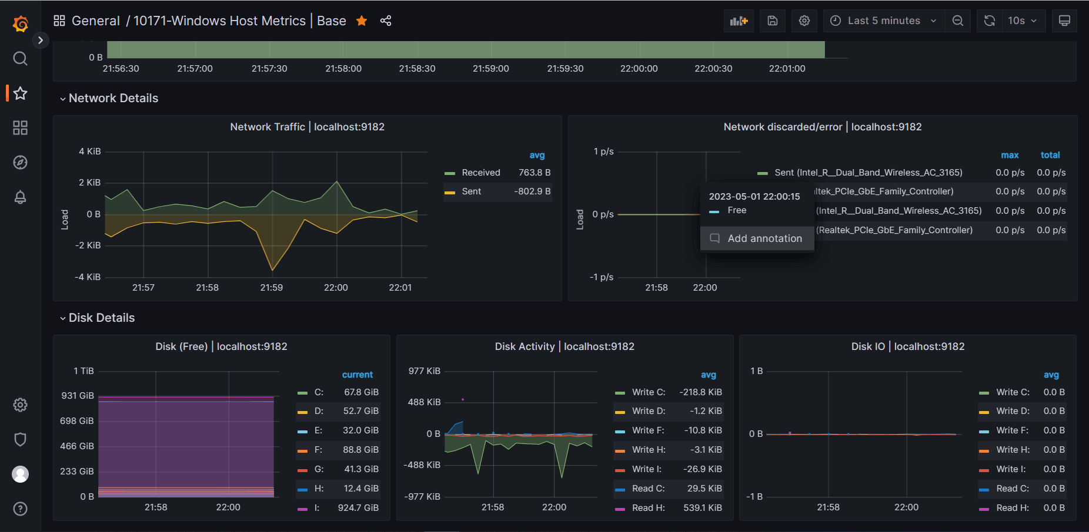Share the dashboard via share icon
Screen dimensions: 1089x532
click(x=386, y=21)
